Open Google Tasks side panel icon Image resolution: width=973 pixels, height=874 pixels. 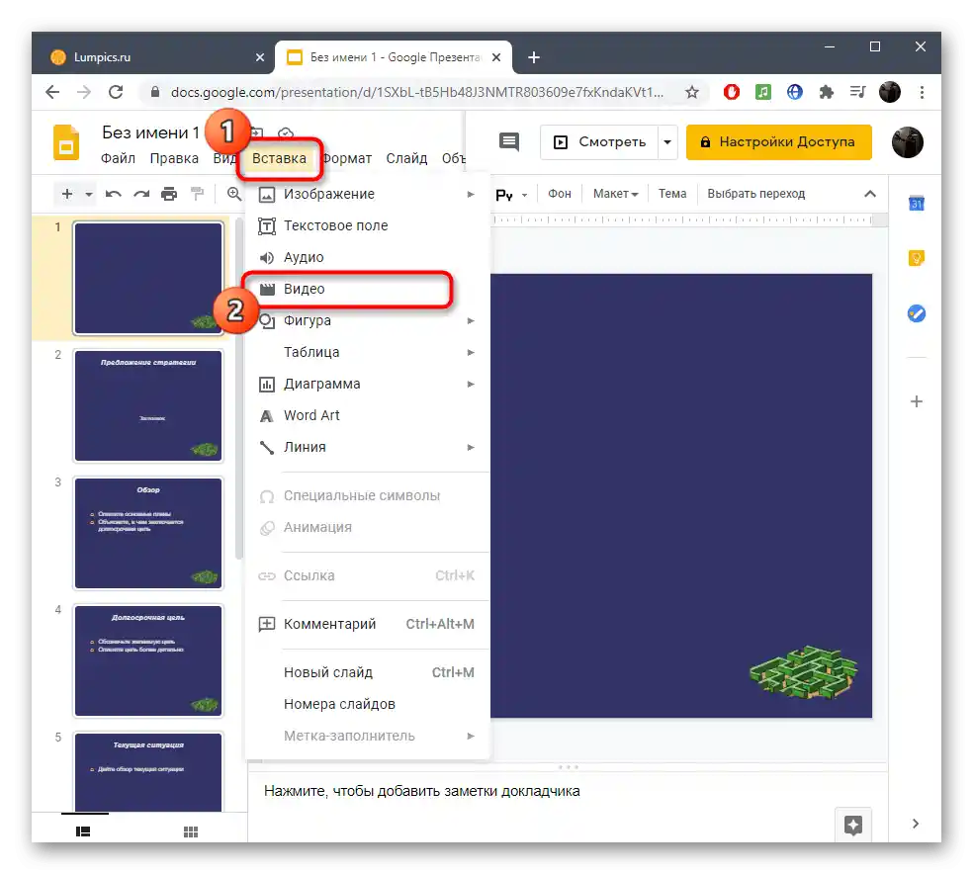tap(916, 313)
